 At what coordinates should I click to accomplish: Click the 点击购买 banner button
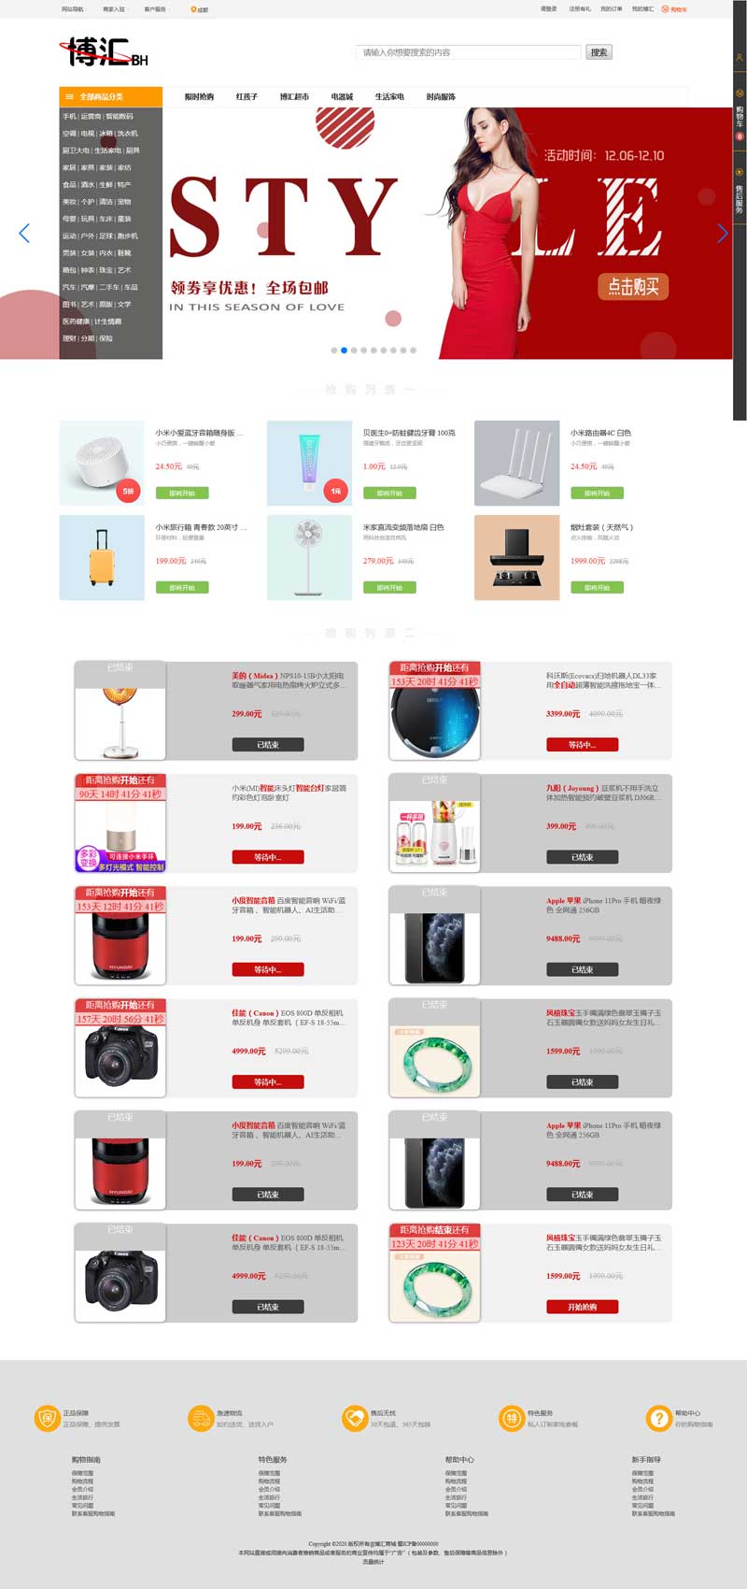click(x=634, y=286)
